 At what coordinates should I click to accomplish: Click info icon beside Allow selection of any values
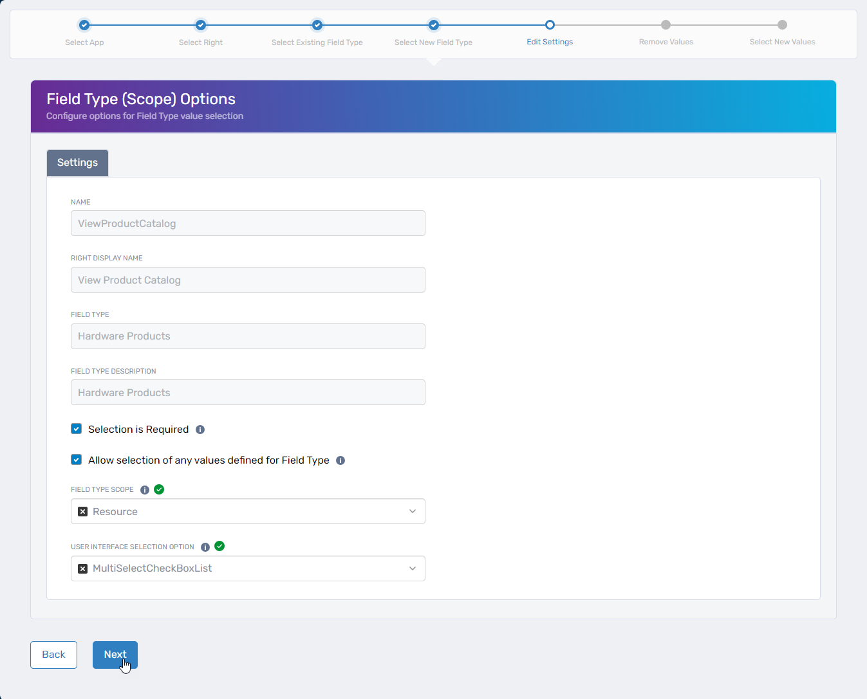(340, 460)
